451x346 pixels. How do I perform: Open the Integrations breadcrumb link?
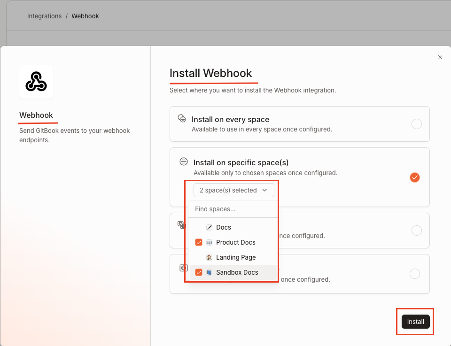click(44, 16)
